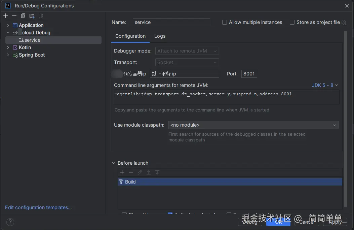Expand the Kotlin tree node
The height and width of the screenshot is (230, 354).
point(8,47)
